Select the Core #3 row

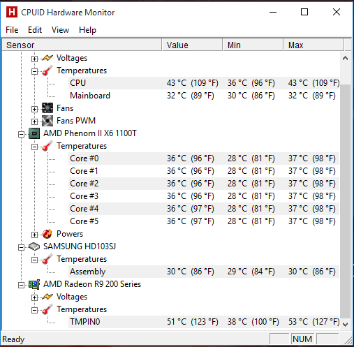click(x=204, y=196)
